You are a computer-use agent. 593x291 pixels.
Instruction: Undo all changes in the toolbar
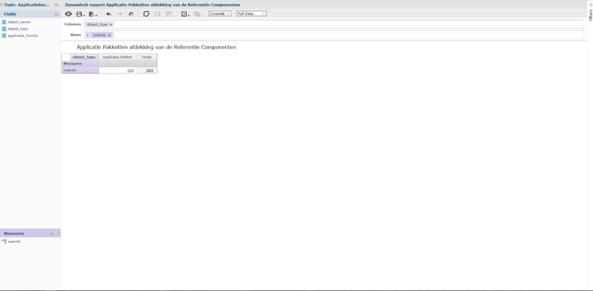tap(131, 14)
